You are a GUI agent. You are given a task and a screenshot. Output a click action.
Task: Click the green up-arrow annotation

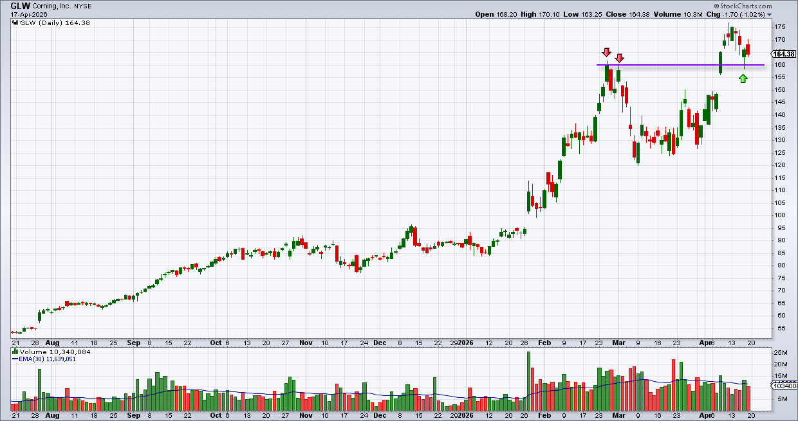[743, 78]
